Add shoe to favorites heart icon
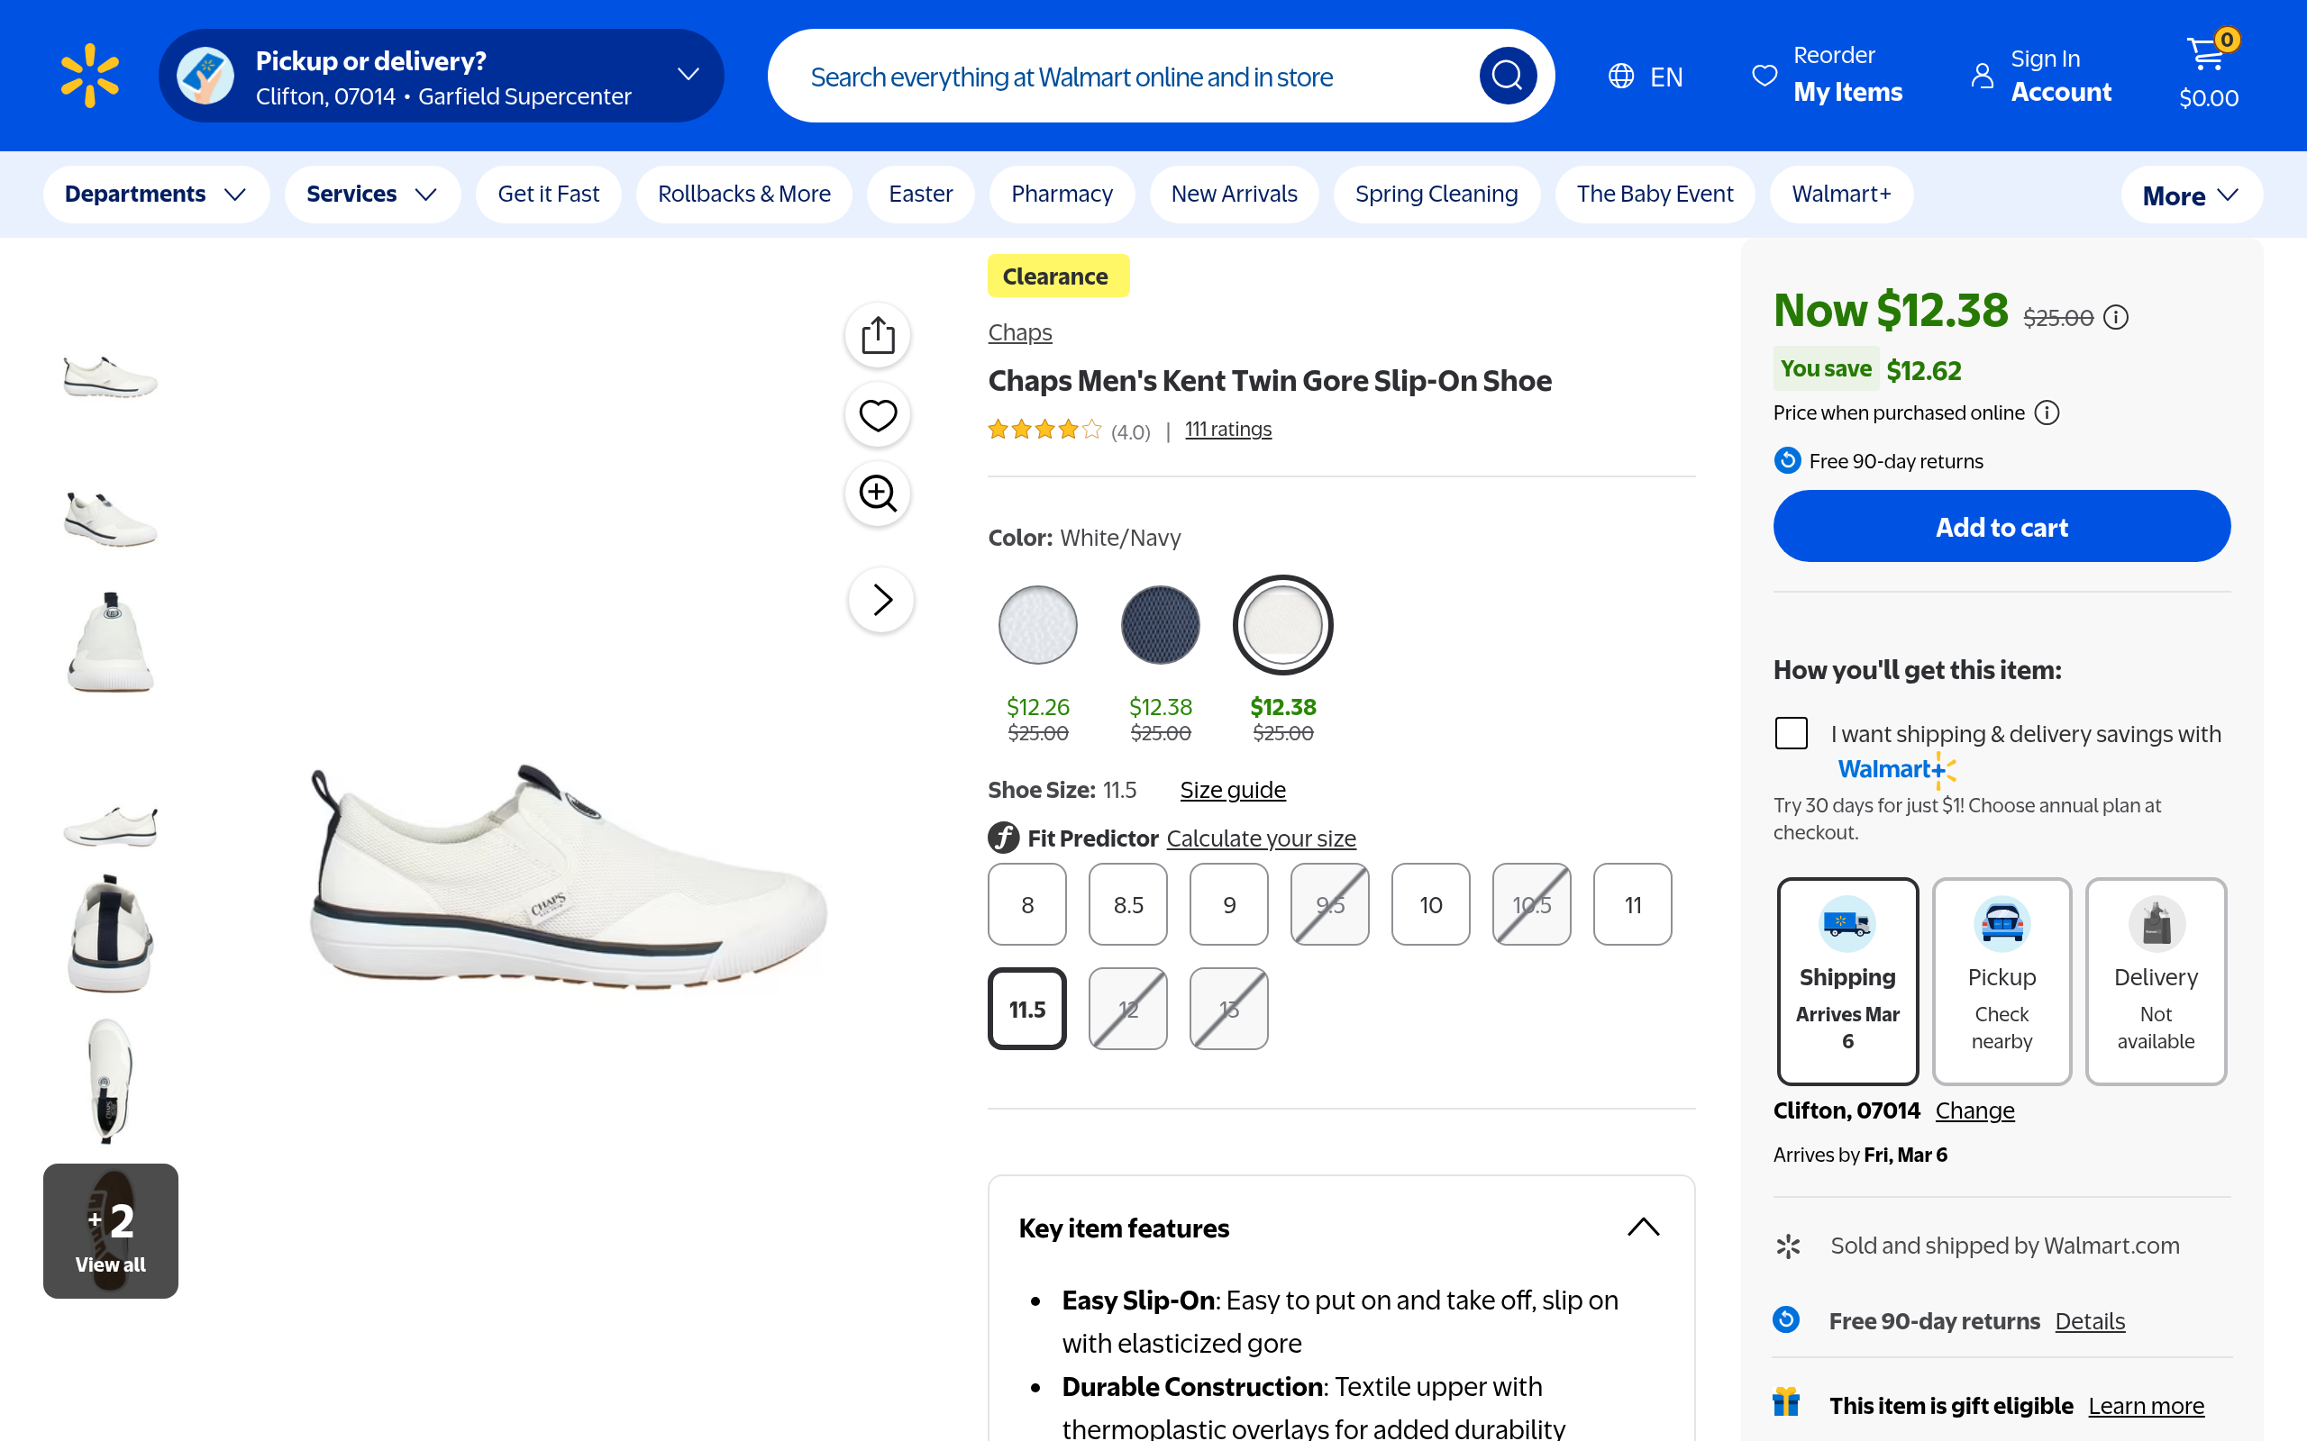2307x1441 pixels. (877, 415)
